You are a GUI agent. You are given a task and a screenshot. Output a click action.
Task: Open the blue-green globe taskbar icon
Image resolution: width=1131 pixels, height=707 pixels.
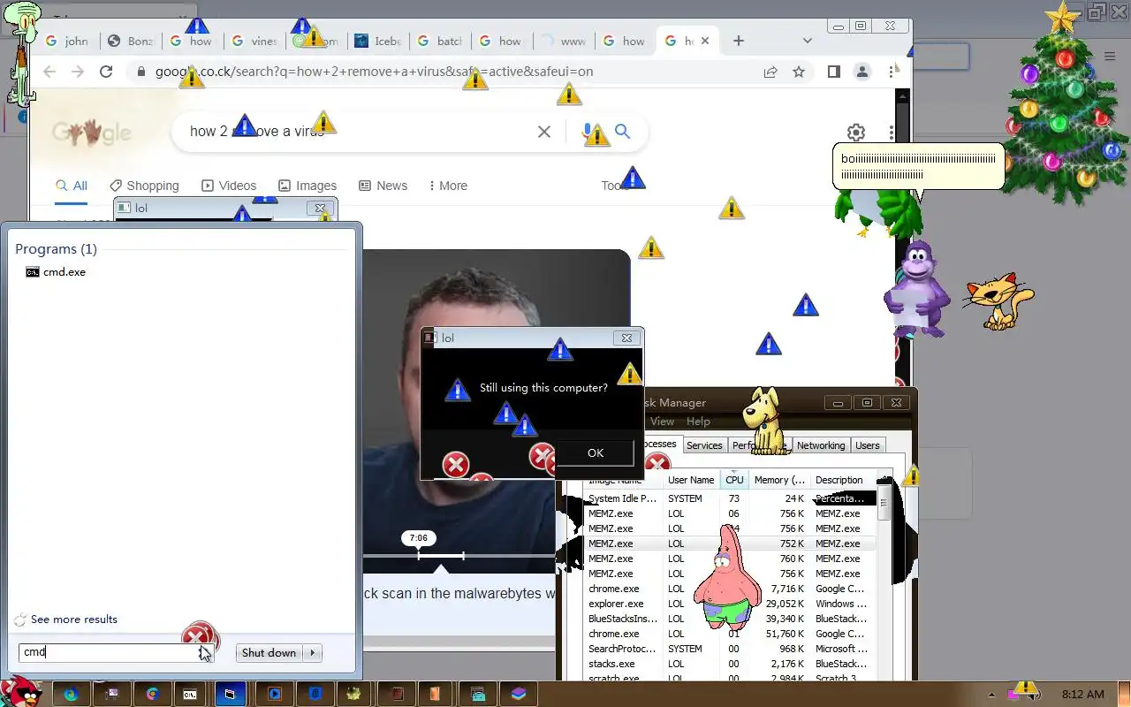pos(71,694)
